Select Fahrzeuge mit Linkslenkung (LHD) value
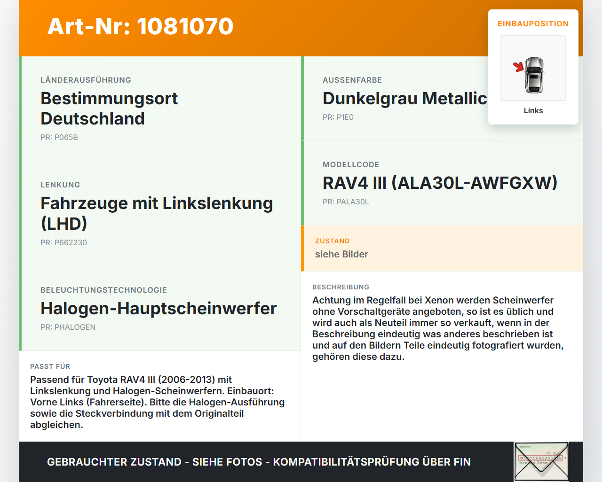The image size is (602, 482). click(157, 213)
